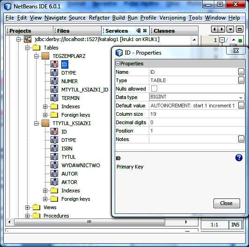
Task: Click the DTYPE column icon under TEGZEMPLARZ
Action: [x=54, y=73]
